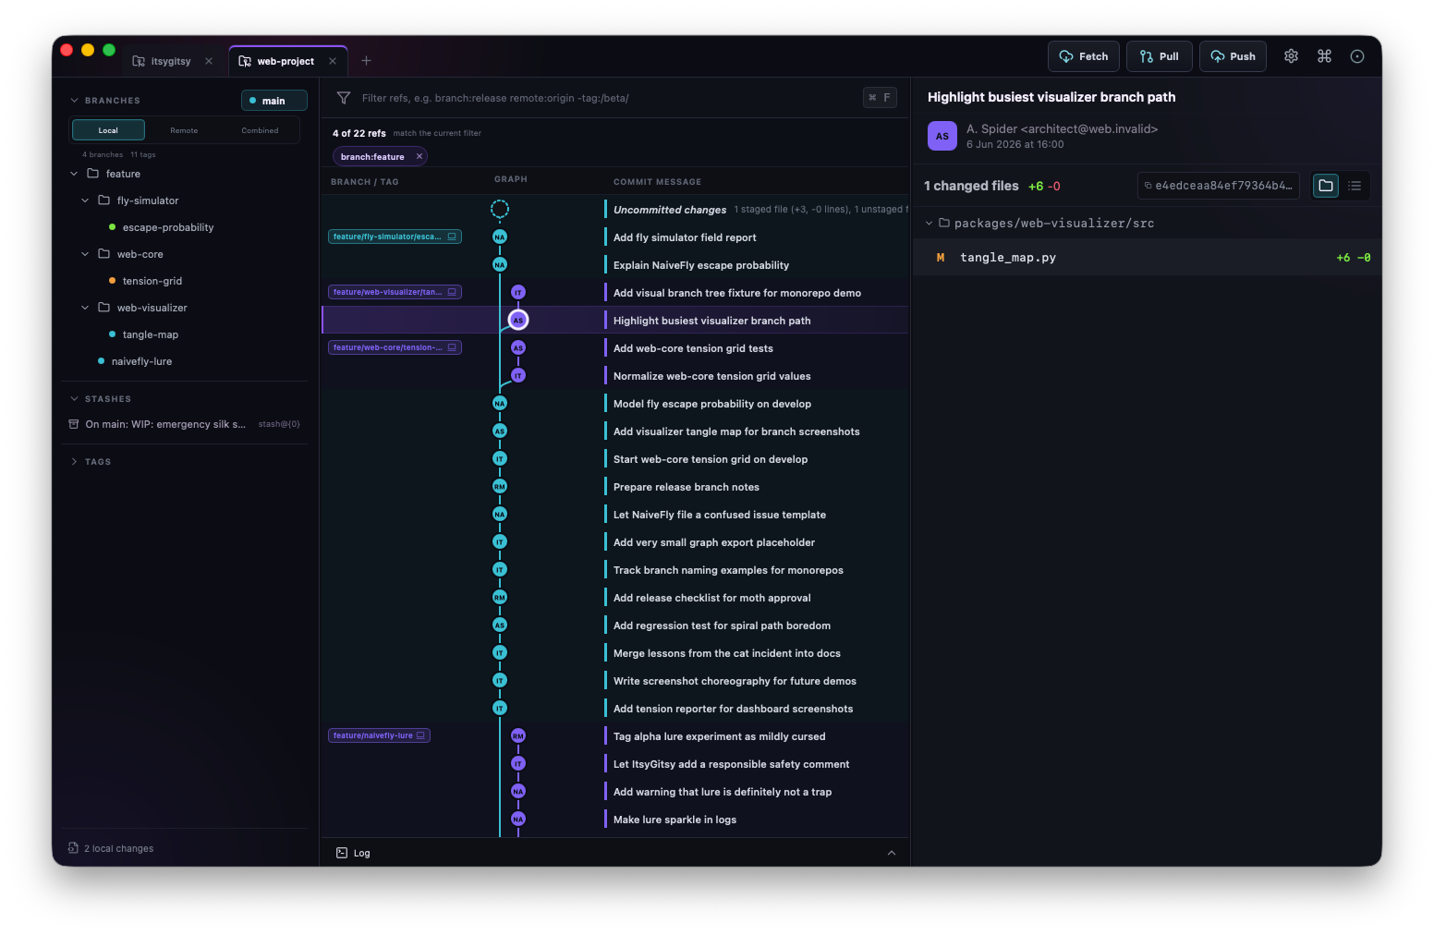Click the feature/fly-simulator/esca... branch label
Image resolution: width=1434 pixels, height=935 pixels.
395,237
